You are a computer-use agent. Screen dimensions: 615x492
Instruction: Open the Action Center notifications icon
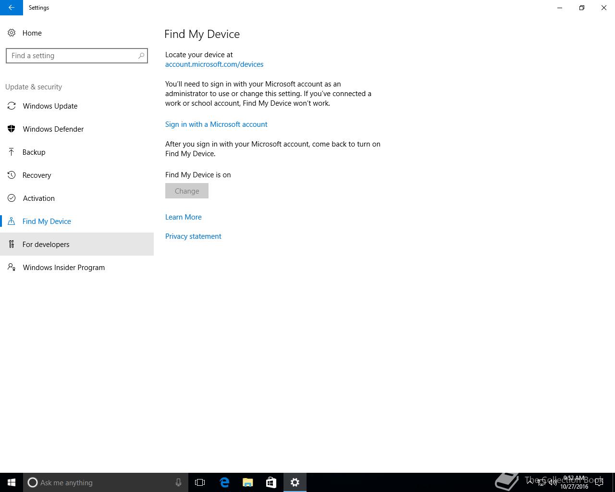(x=599, y=482)
